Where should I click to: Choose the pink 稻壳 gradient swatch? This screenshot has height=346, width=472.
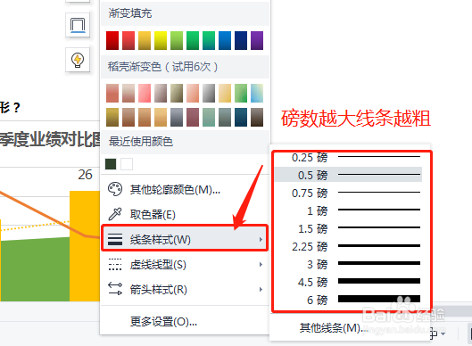(145, 94)
